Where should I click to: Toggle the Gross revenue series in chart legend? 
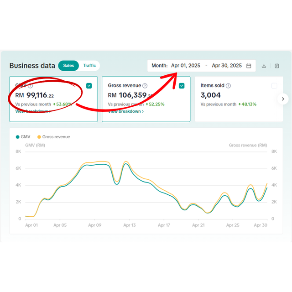click(x=54, y=137)
